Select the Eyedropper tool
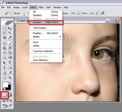 click(10, 73)
